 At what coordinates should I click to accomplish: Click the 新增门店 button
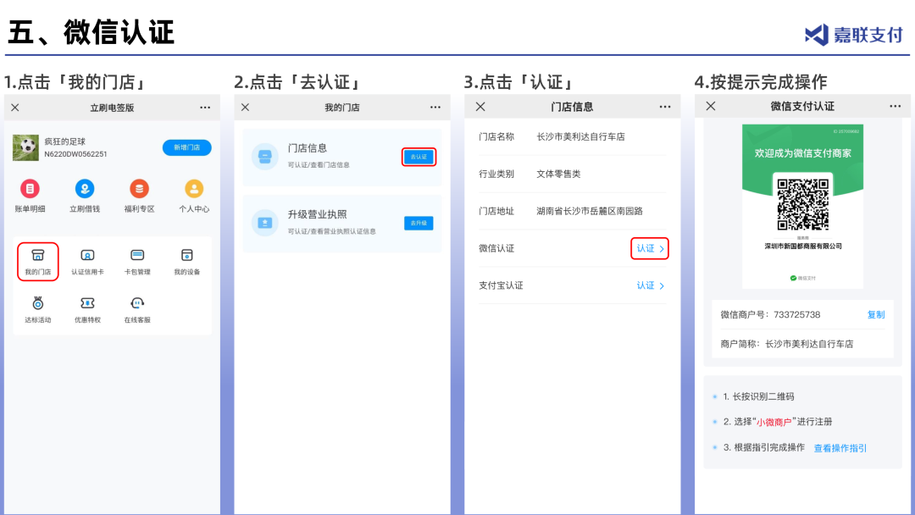tap(186, 147)
